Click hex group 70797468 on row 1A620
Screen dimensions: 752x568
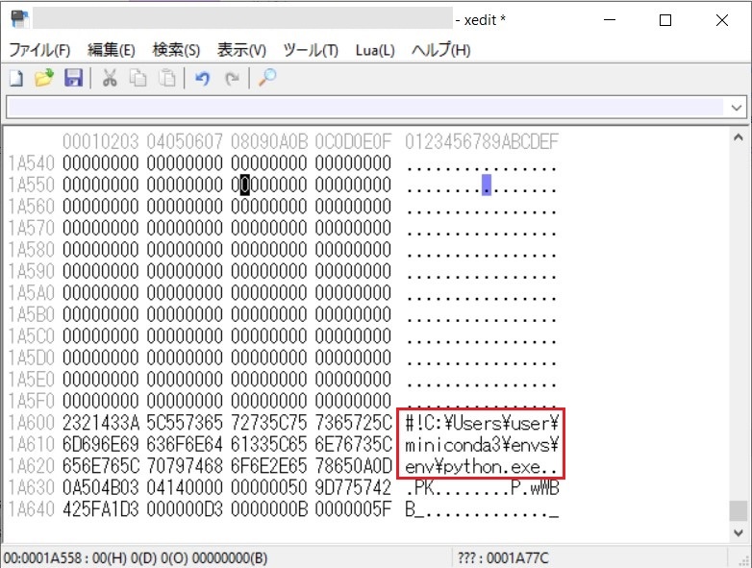coord(185,466)
